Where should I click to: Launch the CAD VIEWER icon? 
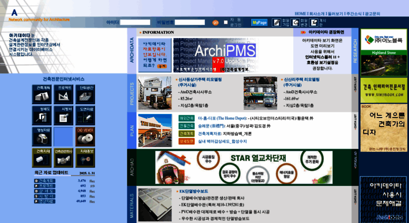pos(85,137)
